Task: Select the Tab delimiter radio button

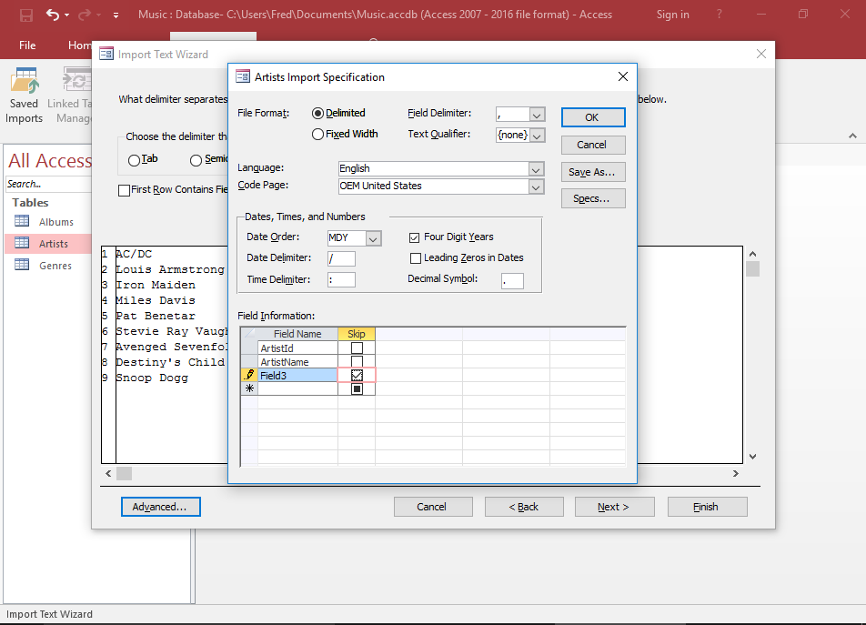Action: (x=134, y=161)
